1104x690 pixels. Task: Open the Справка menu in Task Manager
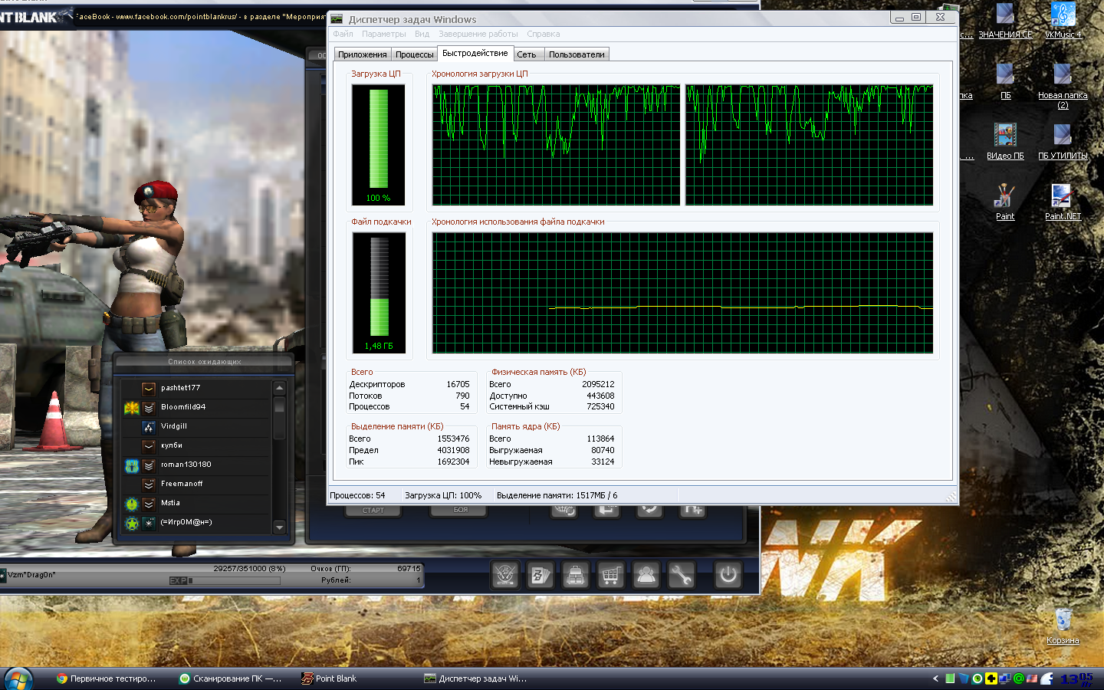543,34
